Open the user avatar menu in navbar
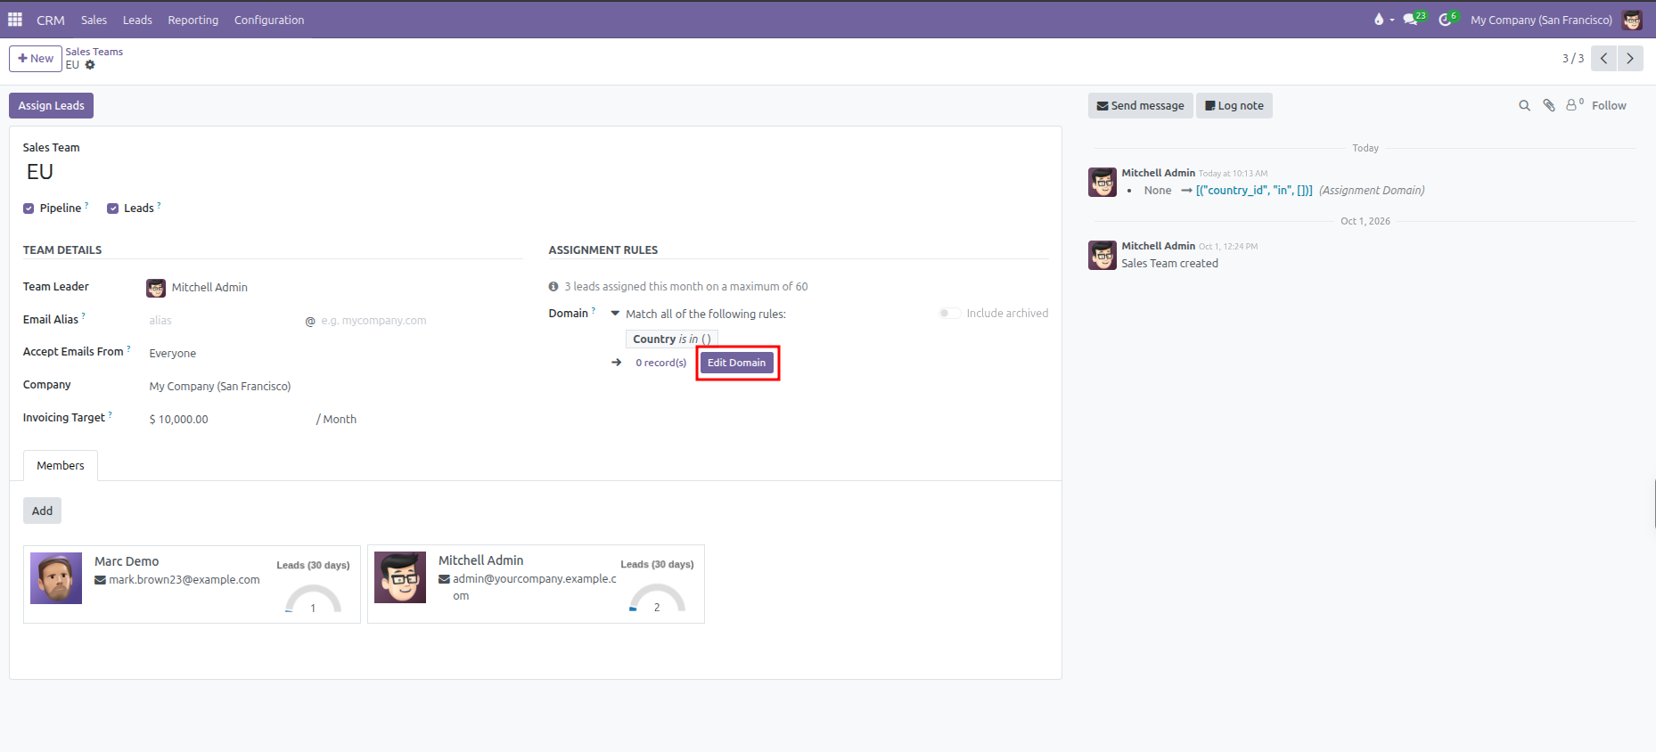The image size is (1656, 752). [x=1632, y=20]
